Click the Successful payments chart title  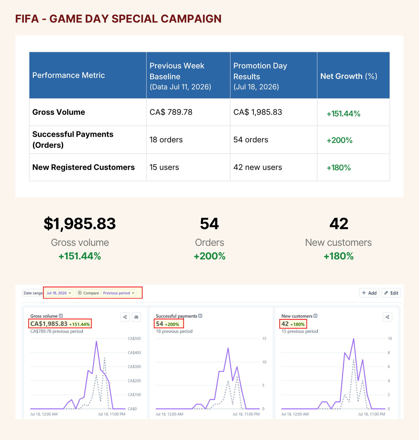pos(177,316)
